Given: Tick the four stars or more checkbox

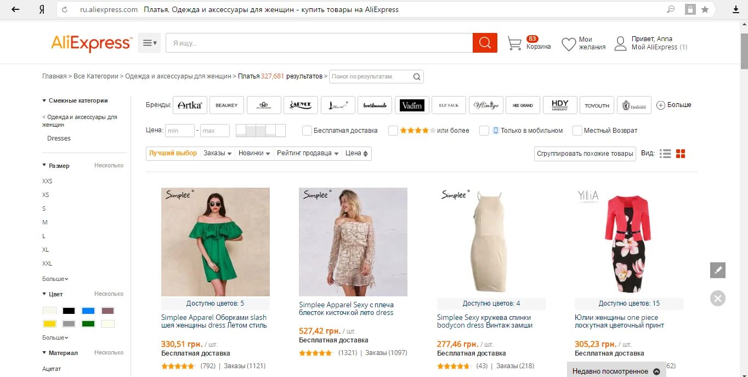Looking at the screenshot, I should tap(393, 131).
